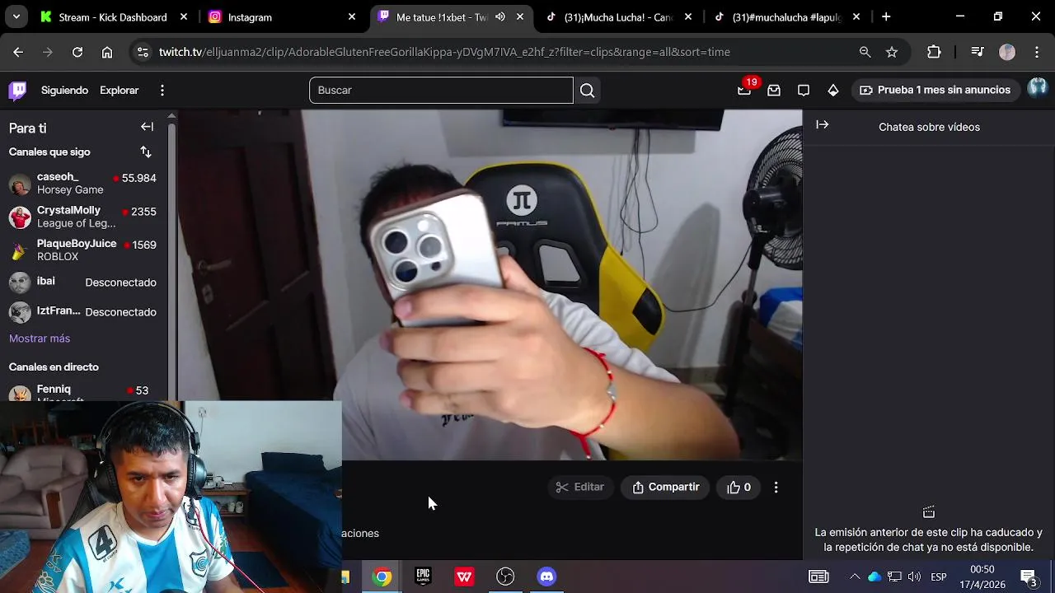
Task: Open the Chrome profile avatar
Action: (x=1007, y=52)
